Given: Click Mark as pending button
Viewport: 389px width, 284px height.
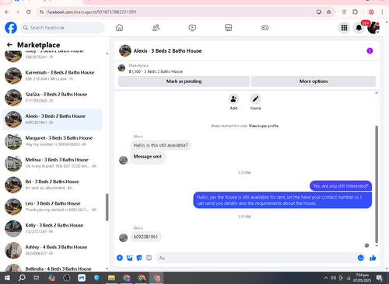Looking at the screenshot, I should click(184, 81).
